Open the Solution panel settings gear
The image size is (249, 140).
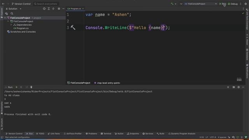click(x=59, y=9)
